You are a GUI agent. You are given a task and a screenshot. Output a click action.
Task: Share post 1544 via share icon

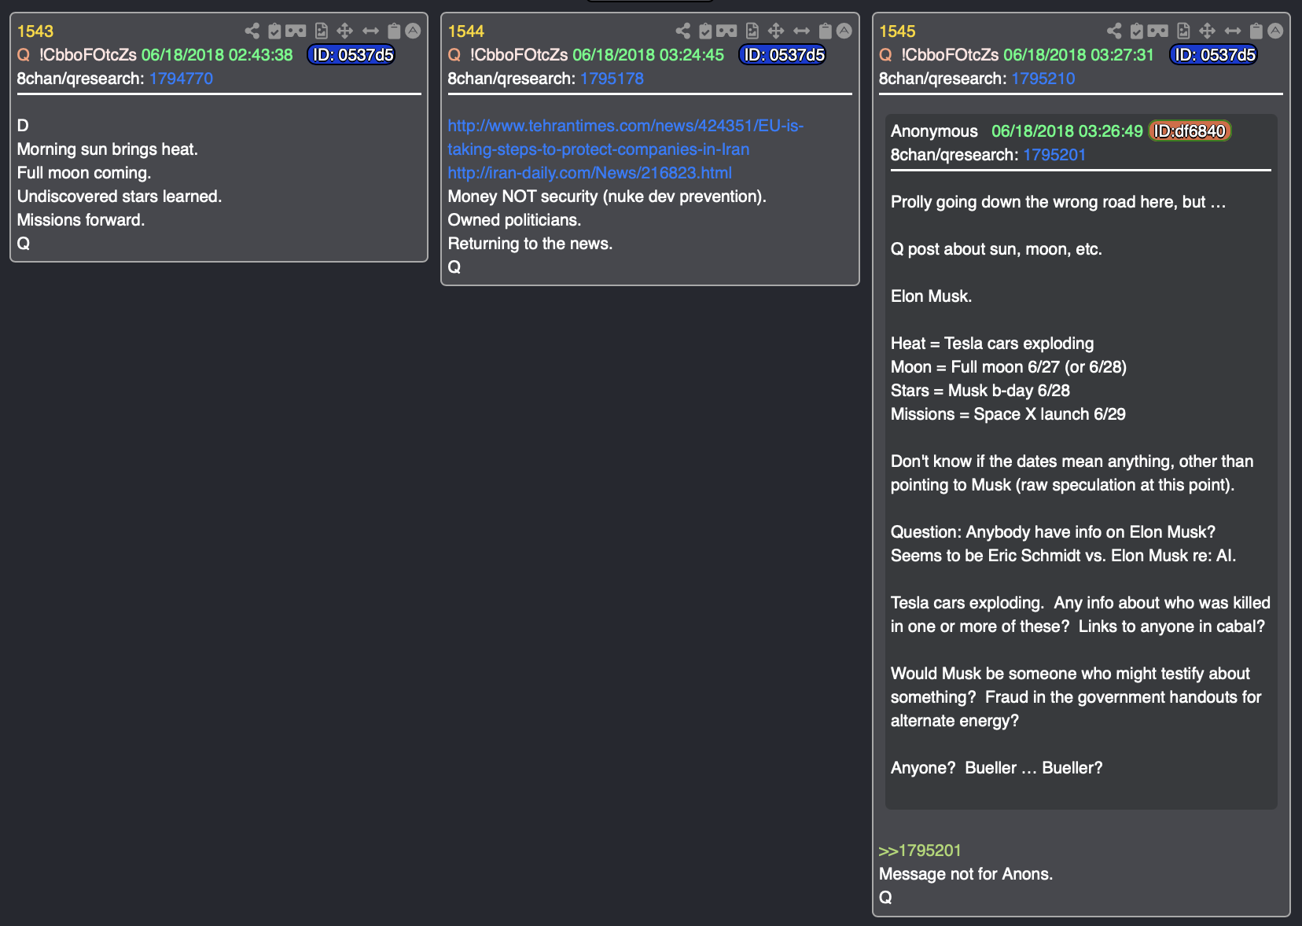tap(683, 31)
